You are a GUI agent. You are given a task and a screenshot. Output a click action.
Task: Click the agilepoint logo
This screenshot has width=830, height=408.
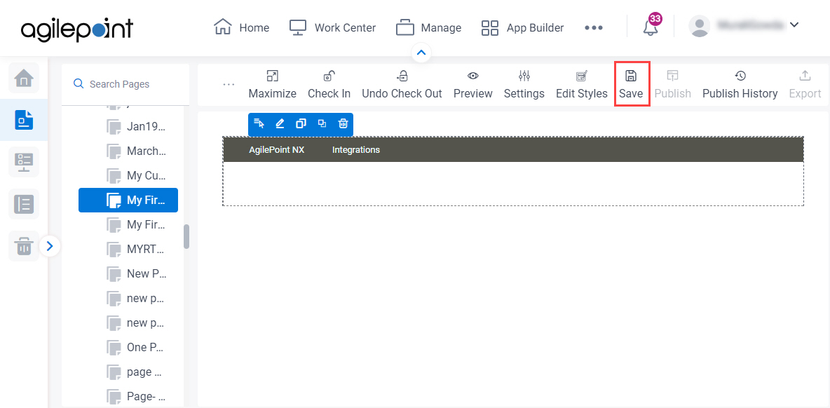pyautogui.click(x=76, y=29)
